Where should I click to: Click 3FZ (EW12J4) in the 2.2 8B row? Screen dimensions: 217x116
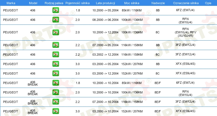point(185,45)
